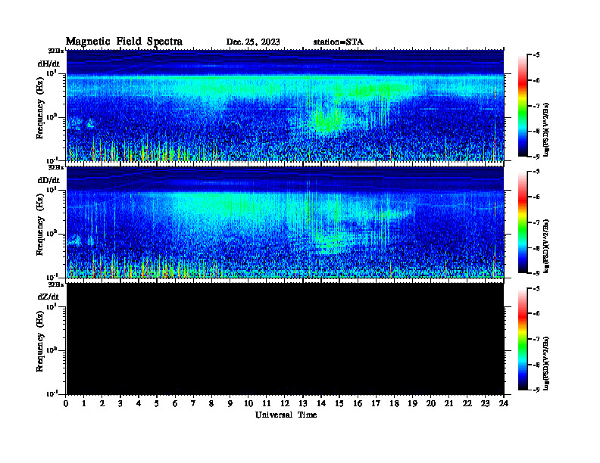Click hour "11" on the time axis
600x463 pixels.
[267, 403]
